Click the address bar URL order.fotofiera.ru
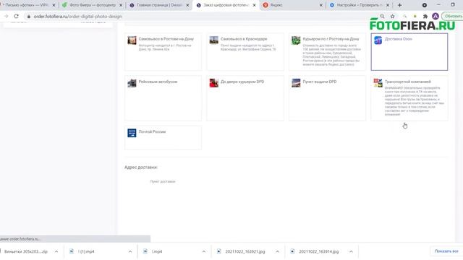463x260 pixels. [x=77, y=17]
